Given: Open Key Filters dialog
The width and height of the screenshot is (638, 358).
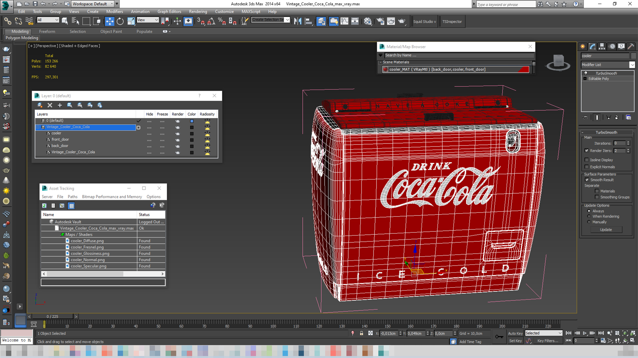Looking at the screenshot, I should click(548, 341).
